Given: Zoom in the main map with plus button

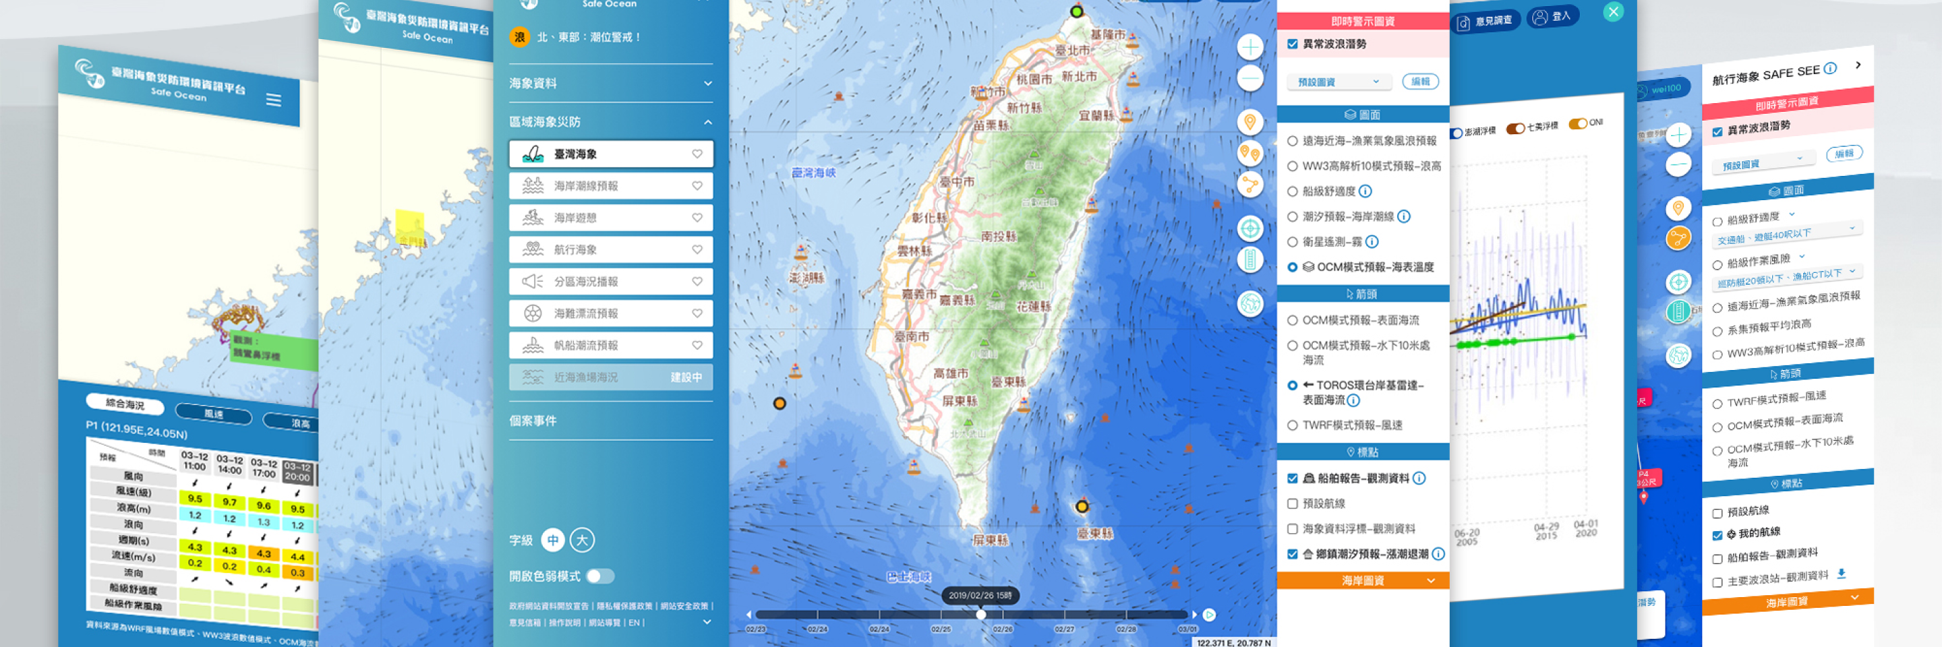Looking at the screenshot, I should 1250,47.
